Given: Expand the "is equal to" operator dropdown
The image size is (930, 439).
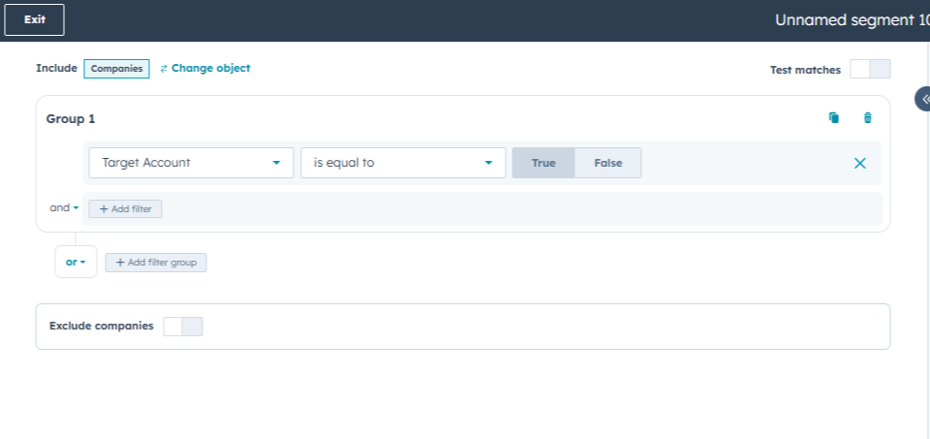Looking at the screenshot, I should (403, 163).
